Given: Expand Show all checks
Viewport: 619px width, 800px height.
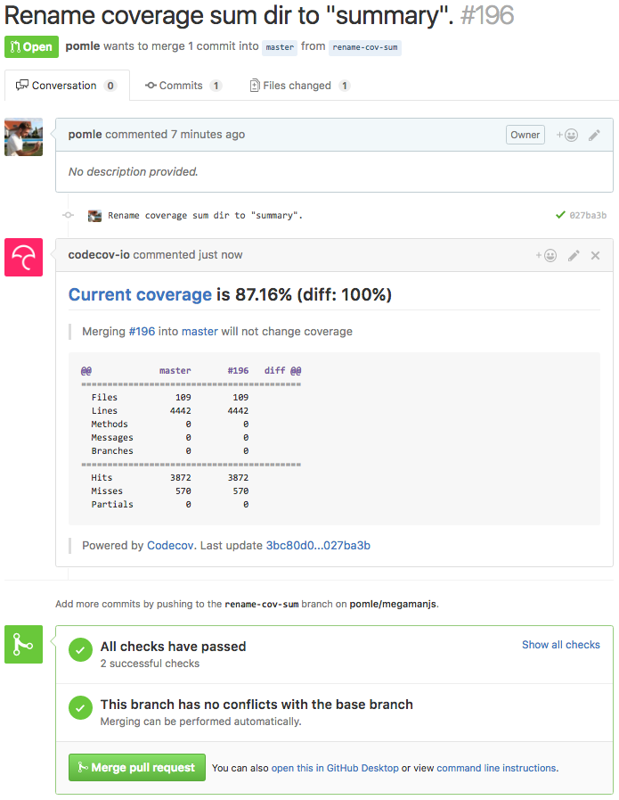Looking at the screenshot, I should pyautogui.click(x=561, y=645).
